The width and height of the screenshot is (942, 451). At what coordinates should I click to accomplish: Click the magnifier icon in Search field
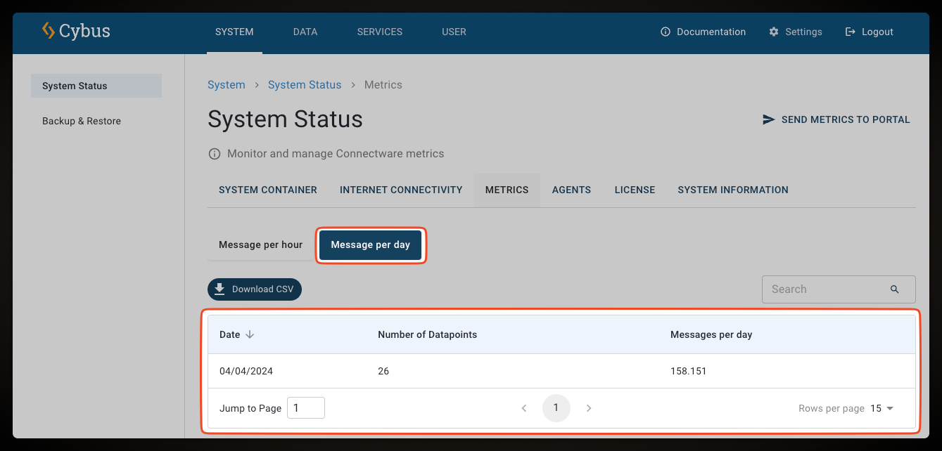(894, 289)
